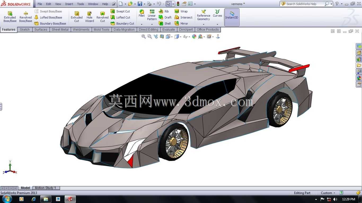
Task: Click the Mirror feature tool
Action: [x=182, y=24]
